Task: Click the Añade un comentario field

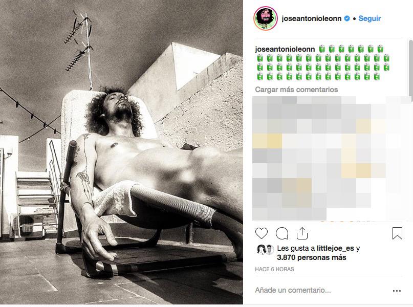Action: 322,290
